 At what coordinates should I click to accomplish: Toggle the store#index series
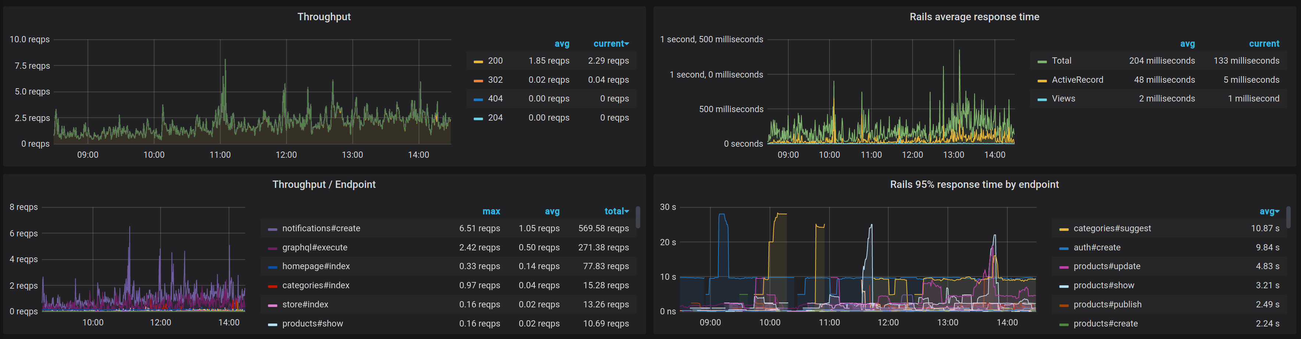(x=305, y=305)
